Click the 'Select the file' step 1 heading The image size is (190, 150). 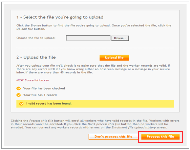point(60,17)
